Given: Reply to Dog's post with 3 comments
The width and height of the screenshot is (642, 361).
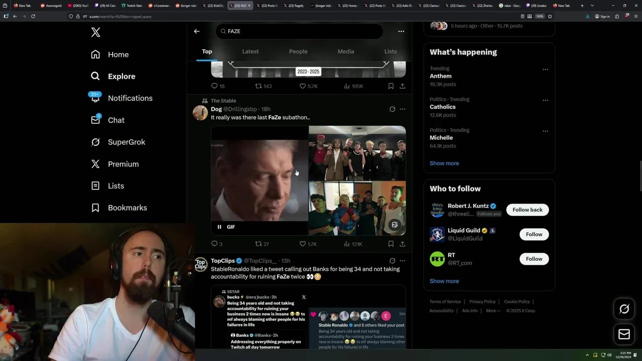Looking at the screenshot, I should [217, 244].
